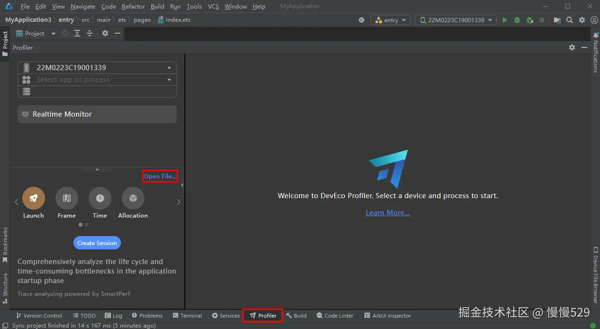Viewport: 600px width, 329px height.
Task: Open the Notifications side tab
Action: pos(595,53)
